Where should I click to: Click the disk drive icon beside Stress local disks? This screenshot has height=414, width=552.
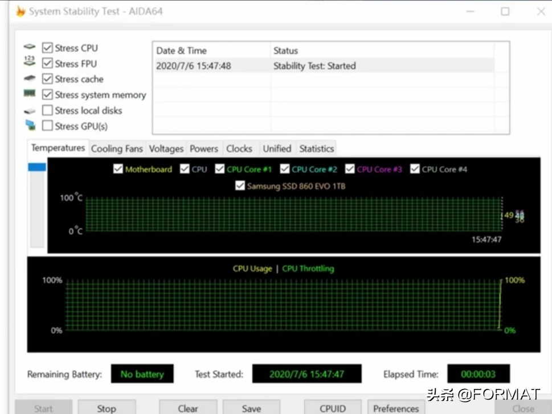pyautogui.click(x=30, y=111)
